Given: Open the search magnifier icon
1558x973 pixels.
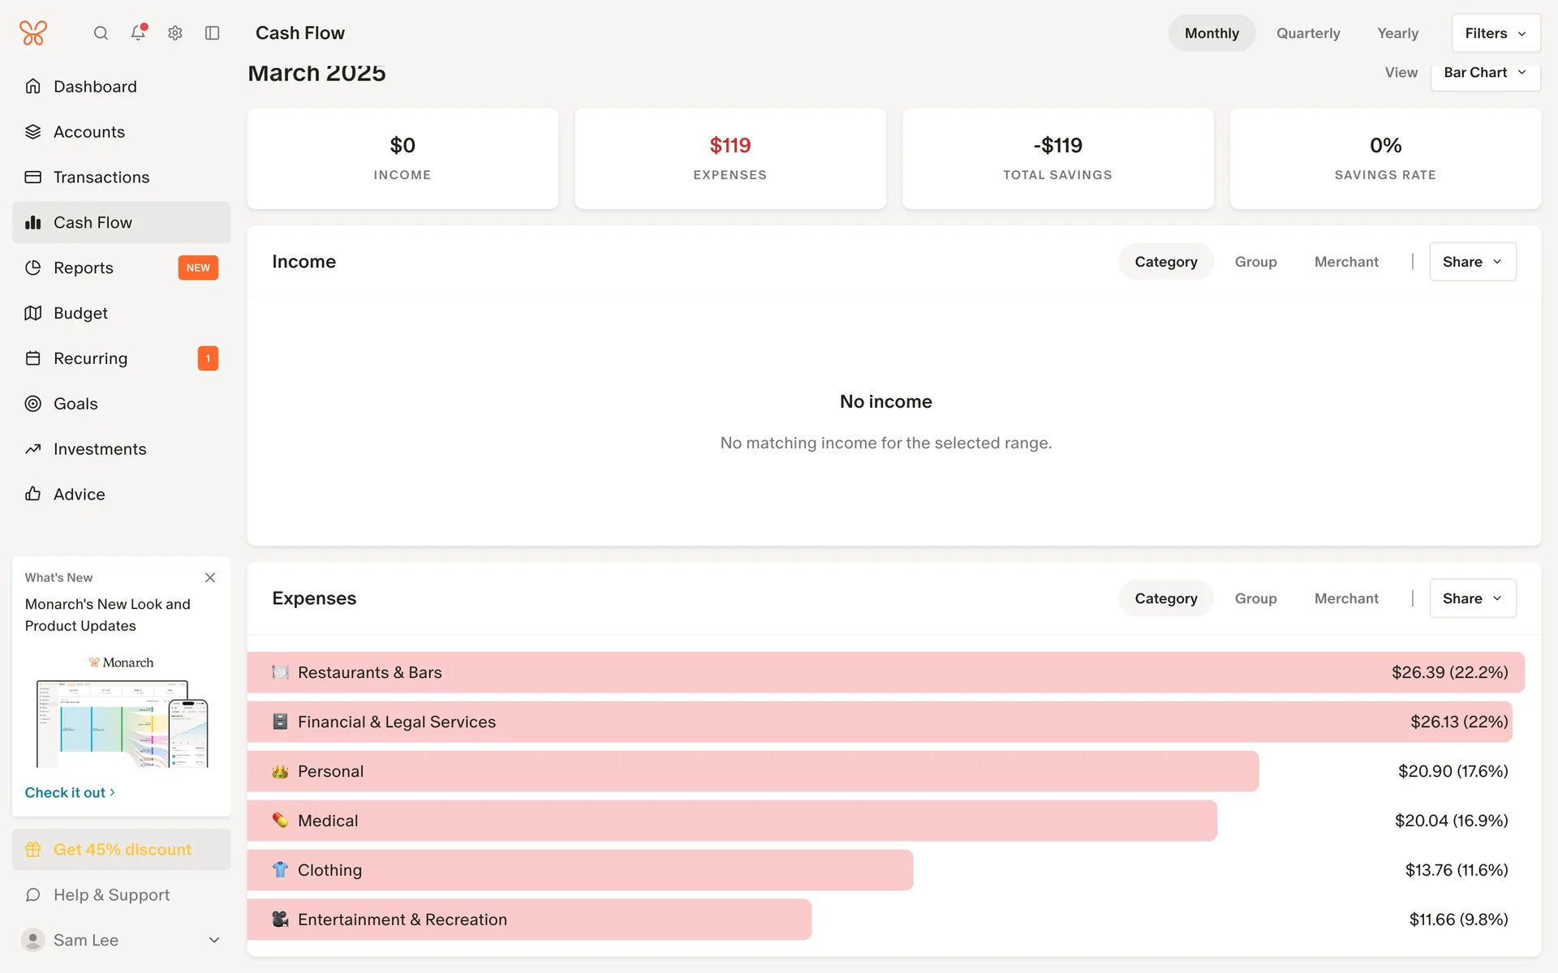Looking at the screenshot, I should pyautogui.click(x=101, y=33).
